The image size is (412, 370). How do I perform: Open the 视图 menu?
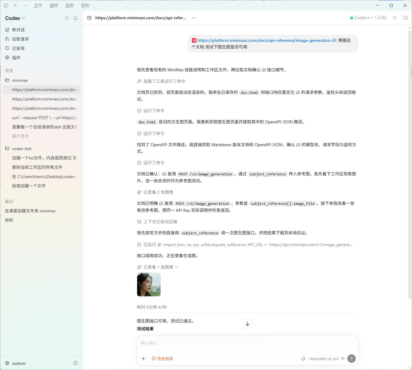pos(69,5)
